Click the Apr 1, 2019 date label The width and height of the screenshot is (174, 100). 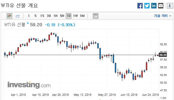tap(18, 95)
